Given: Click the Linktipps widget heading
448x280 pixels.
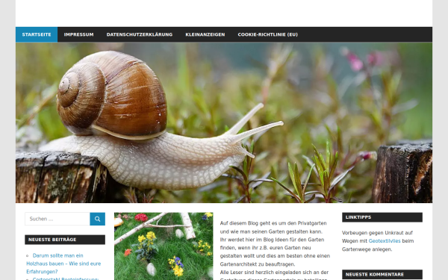Looking at the screenshot, I should (x=382, y=217).
